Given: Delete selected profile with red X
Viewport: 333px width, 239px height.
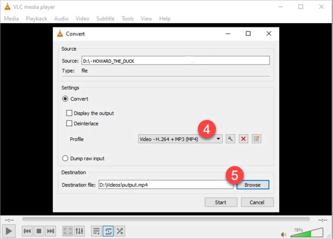Looking at the screenshot, I should (x=244, y=139).
